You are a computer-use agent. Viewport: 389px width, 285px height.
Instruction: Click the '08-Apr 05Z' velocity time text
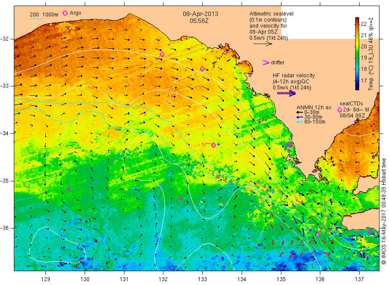click(x=264, y=32)
